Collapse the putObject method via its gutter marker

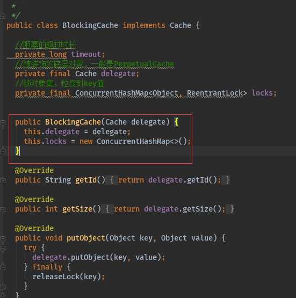(3, 238)
